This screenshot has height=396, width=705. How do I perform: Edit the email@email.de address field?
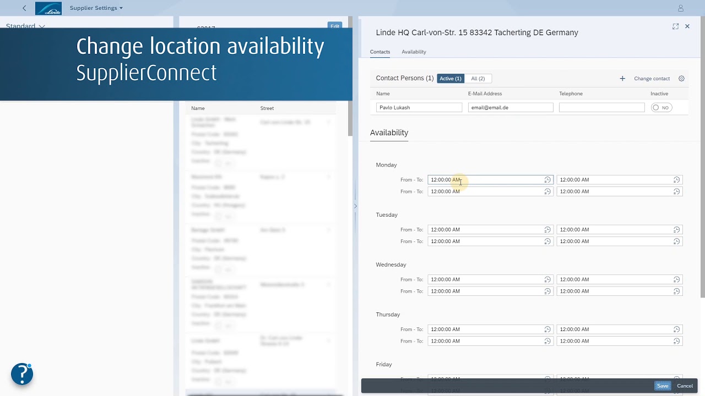click(511, 108)
